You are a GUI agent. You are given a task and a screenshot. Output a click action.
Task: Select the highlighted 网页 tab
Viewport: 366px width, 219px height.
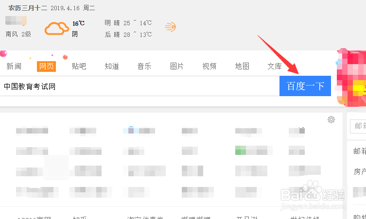[x=47, y=67]
